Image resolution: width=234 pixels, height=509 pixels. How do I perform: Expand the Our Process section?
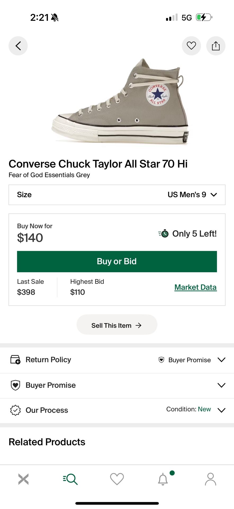tap(221, 410)
